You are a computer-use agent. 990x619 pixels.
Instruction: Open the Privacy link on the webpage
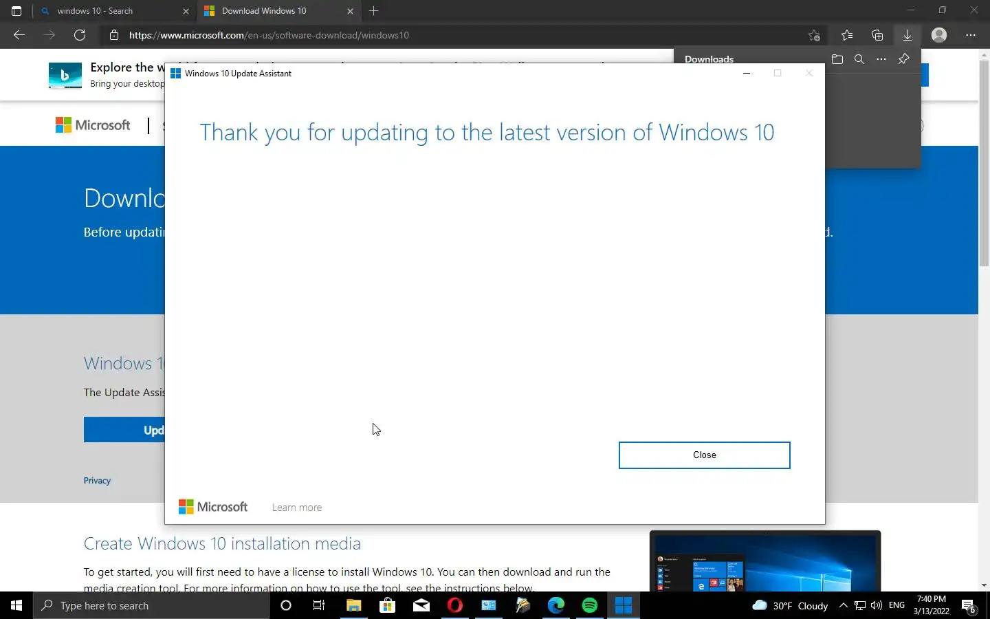tap(97, 481)
